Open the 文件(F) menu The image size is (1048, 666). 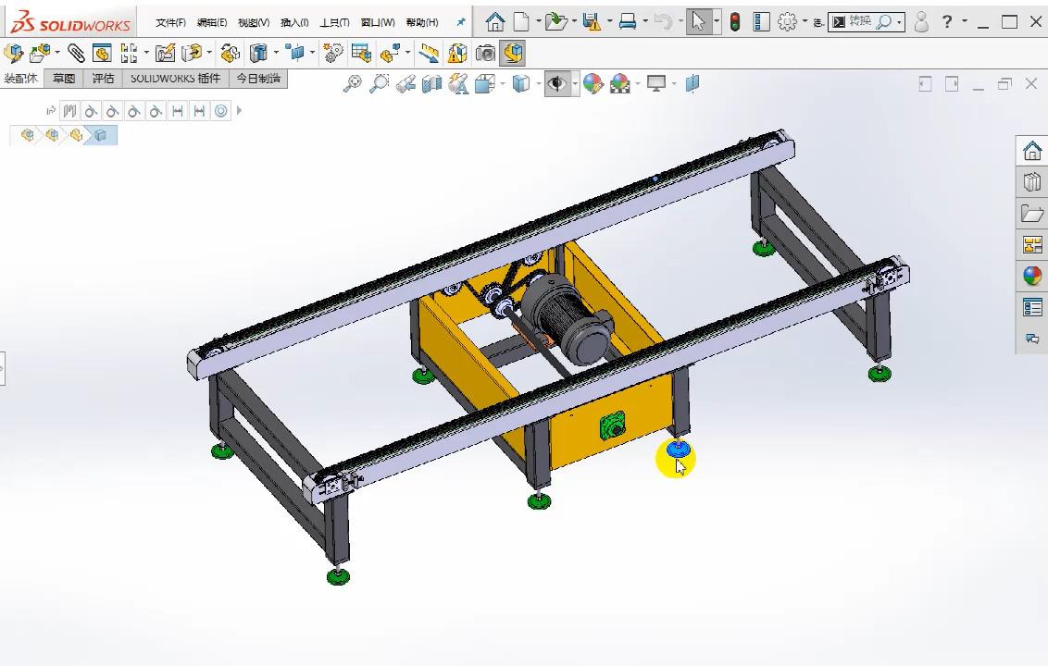pos(170,23)
